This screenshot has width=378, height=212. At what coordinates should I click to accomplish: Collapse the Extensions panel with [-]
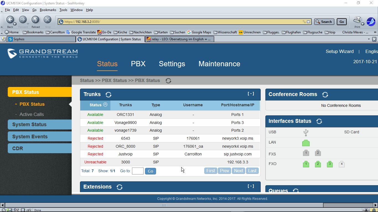click(251, 186)
